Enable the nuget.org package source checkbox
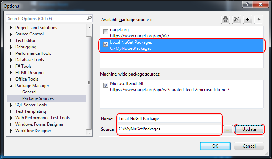Screen dimensions: 272x159 pyautogui.click(x=105, y=32)
